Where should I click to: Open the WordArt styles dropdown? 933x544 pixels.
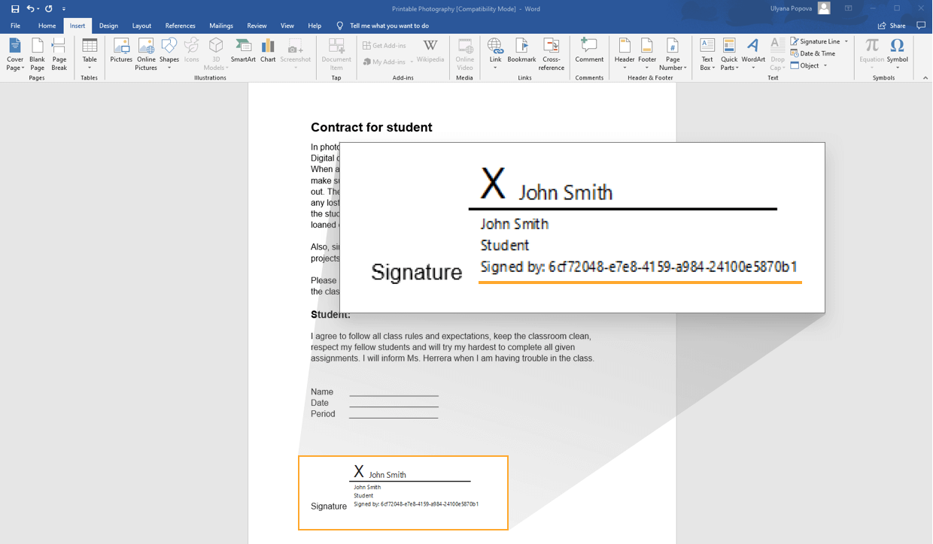753,54
